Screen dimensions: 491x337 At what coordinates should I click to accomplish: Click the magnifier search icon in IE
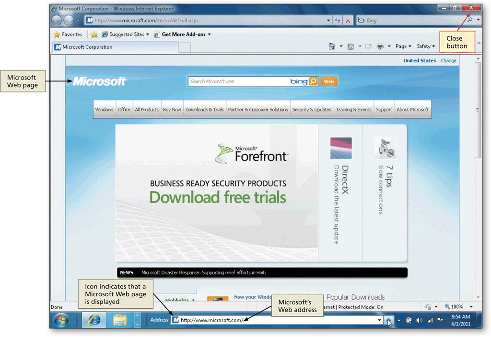point(470,20)
